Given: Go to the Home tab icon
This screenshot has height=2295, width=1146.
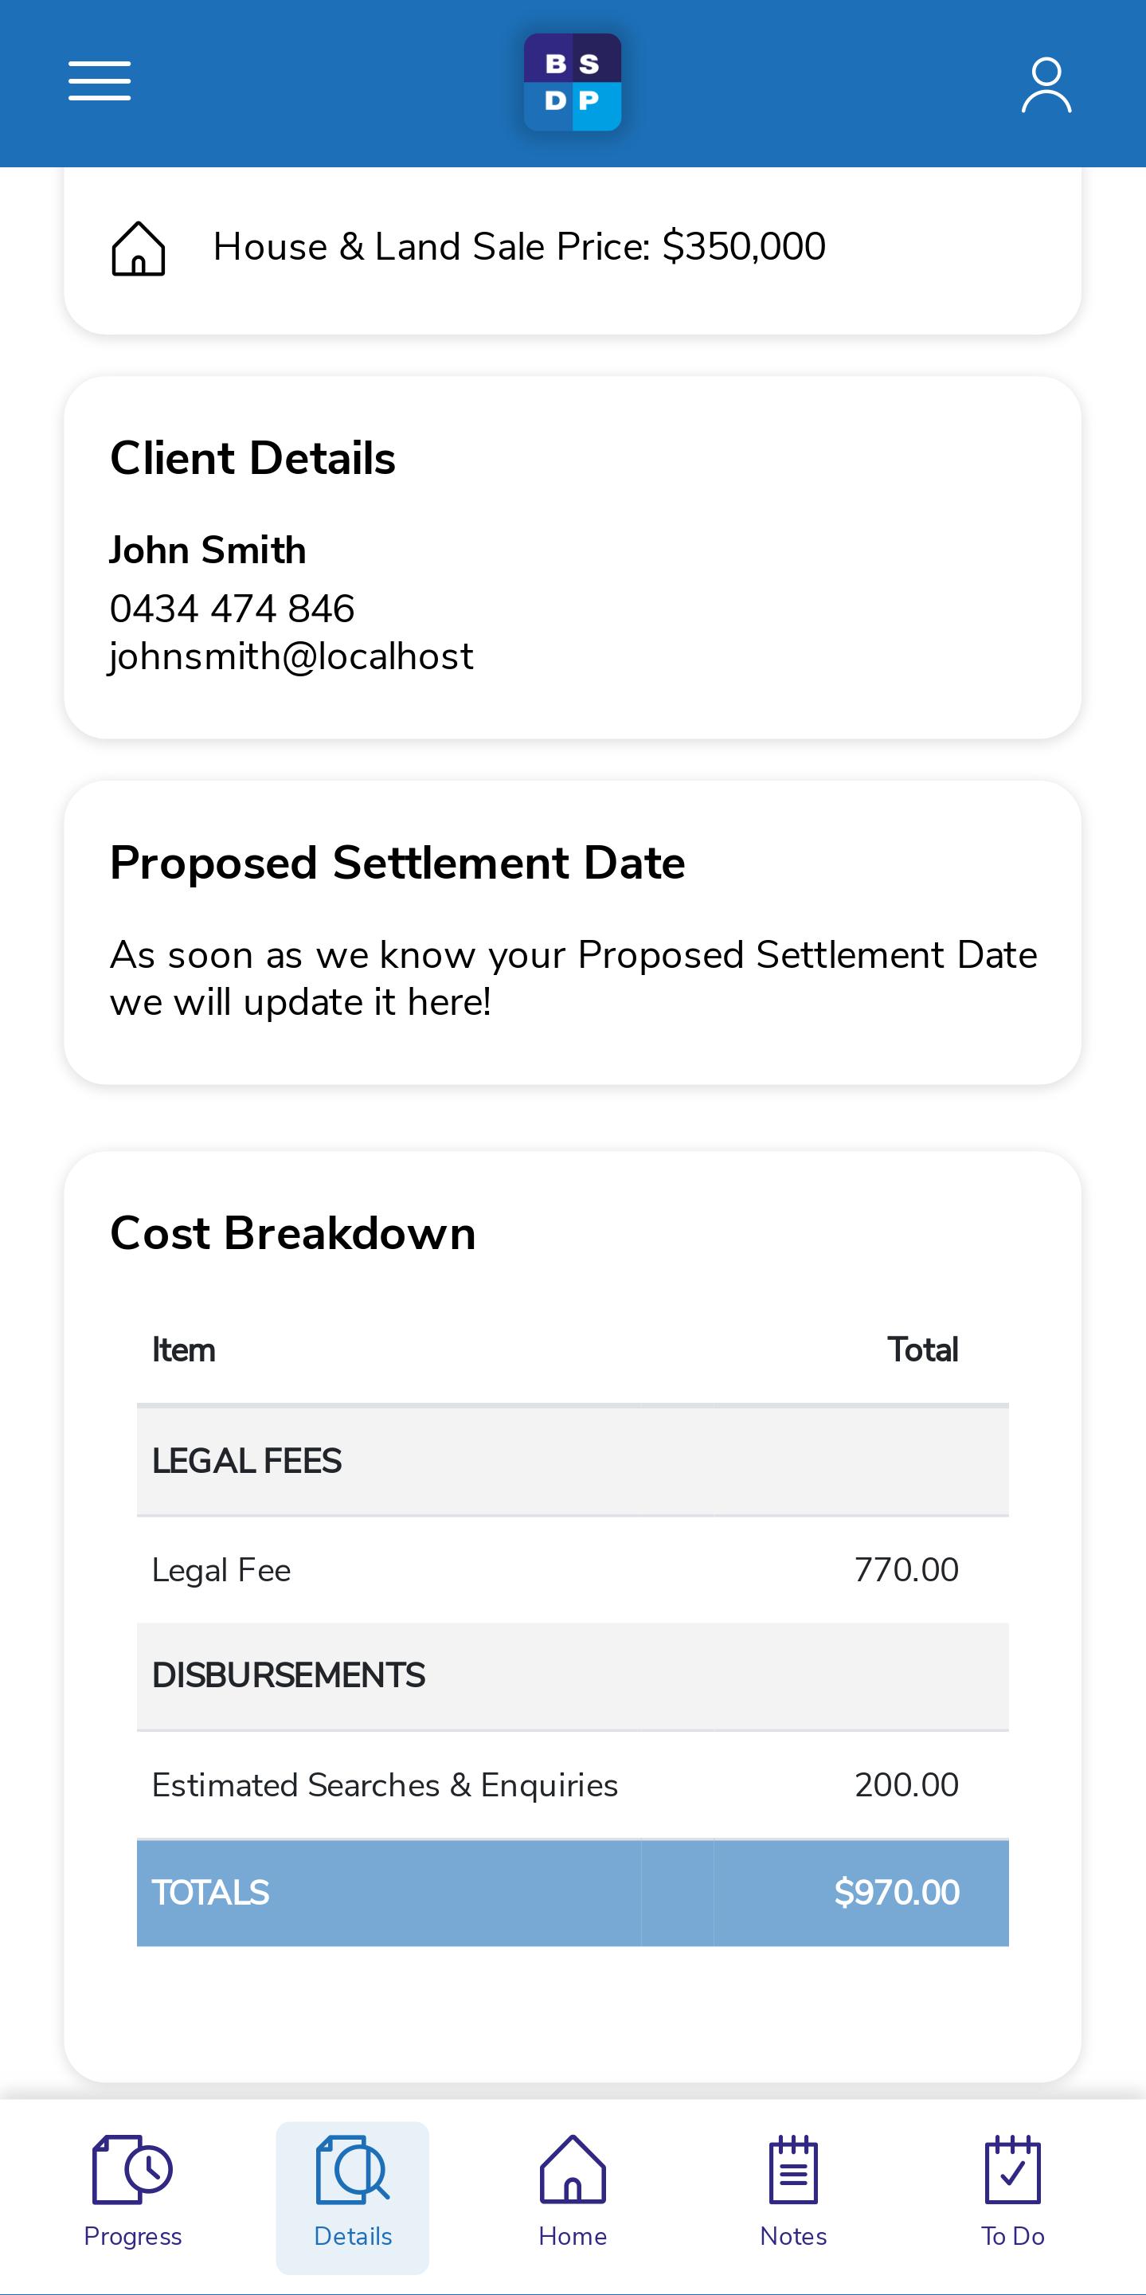Looking at the screenshot, I should pyautogui.click(x=573, y=2169).
